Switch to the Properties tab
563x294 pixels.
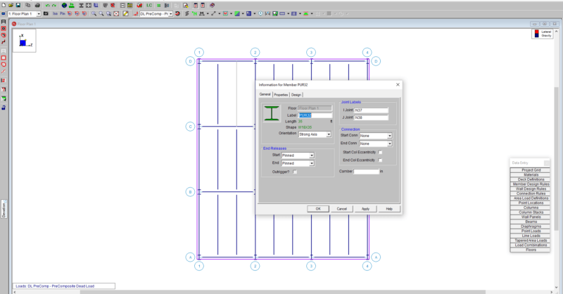click(281, 94)
